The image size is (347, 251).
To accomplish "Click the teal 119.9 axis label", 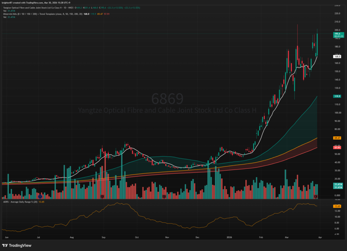I will [337, 96].
